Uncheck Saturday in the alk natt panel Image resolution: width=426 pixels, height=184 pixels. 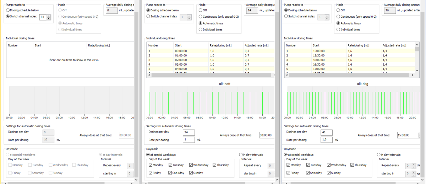(171, 173)
